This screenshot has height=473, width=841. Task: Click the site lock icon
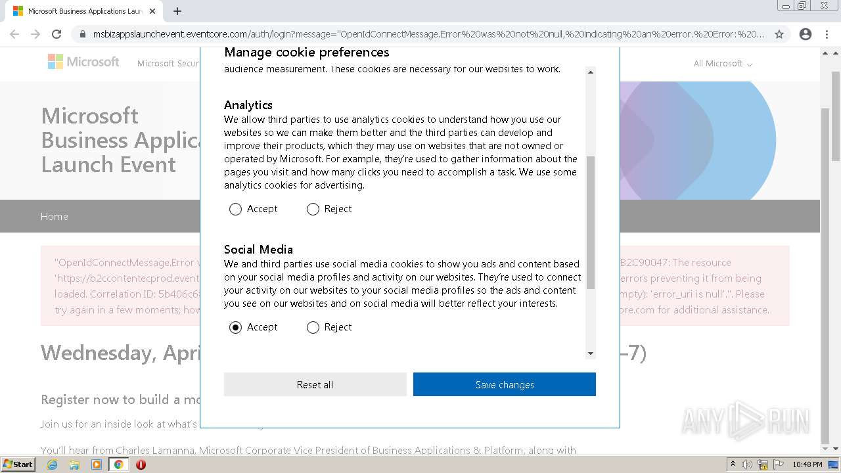[82, 34]
